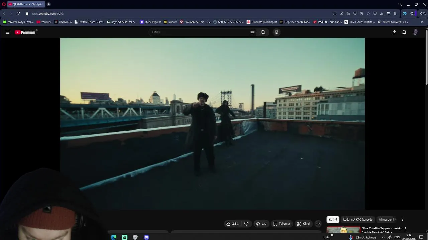Show more bookmarks with the double chevron
Viewport: 428px width, 240px height.
[422, 22]
